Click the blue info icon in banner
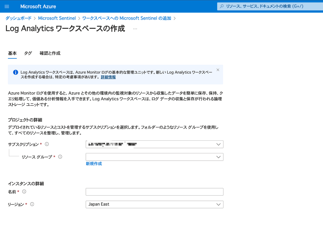Screen dimensions: 323x252 [x=16, y=72]
